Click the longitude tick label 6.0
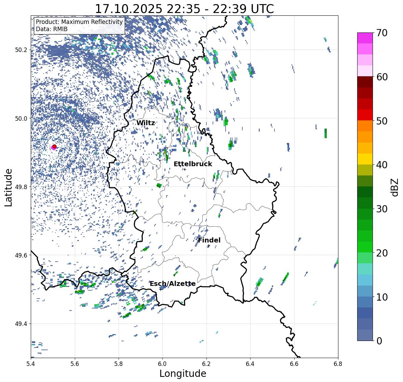The width and height of the screenshot is (403, 382). [162, 364]
